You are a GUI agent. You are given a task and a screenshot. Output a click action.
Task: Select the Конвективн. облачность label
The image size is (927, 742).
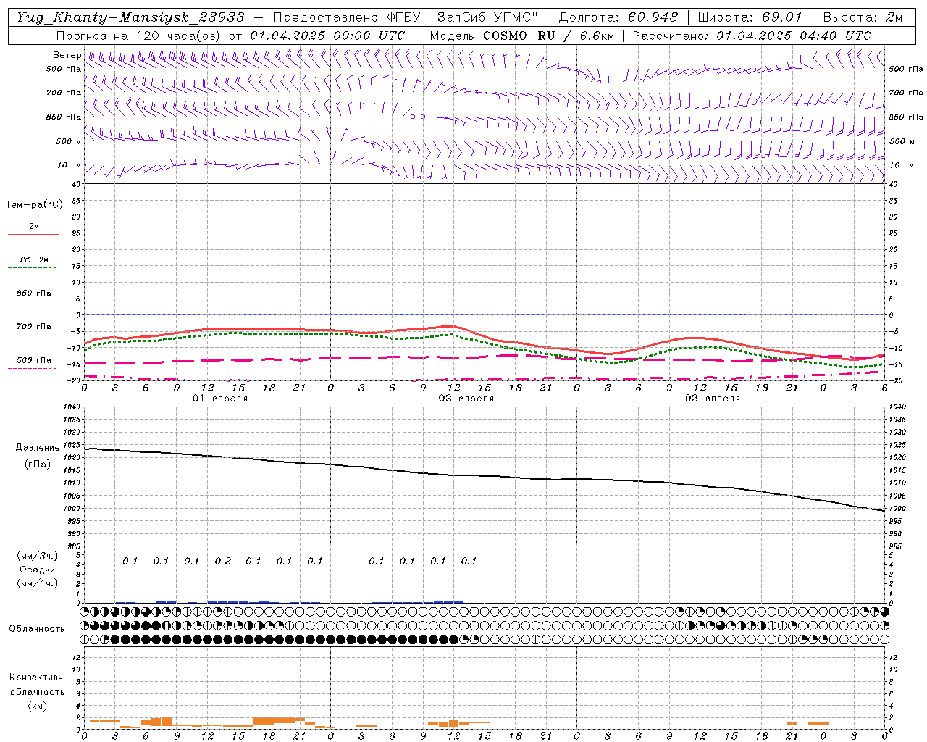[x=37, y=685]
